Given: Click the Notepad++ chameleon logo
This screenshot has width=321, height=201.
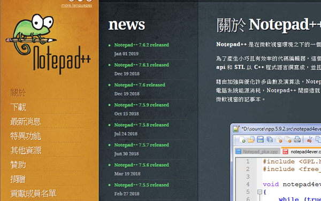Looking at the screenshot, I should (x=48, y=44).
